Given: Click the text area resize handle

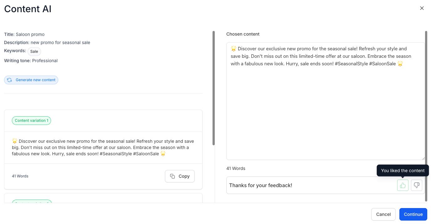Looking at the screenshot, I should coord(423,158).
